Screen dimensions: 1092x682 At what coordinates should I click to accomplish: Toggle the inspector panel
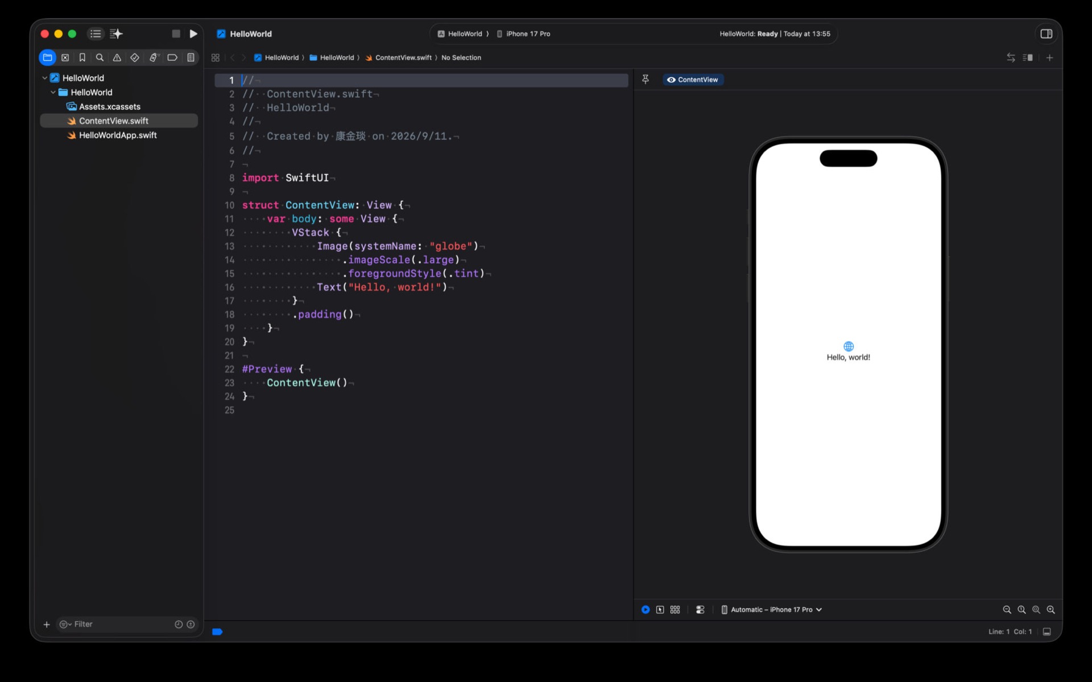click(x=1046, y=34)
